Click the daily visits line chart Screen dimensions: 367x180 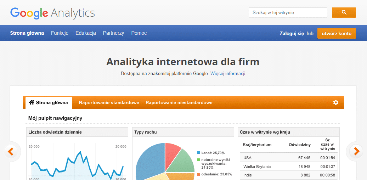tap(77, 164)
